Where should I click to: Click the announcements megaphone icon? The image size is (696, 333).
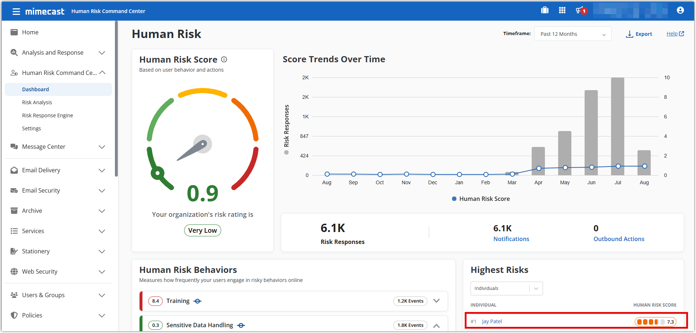580,10
